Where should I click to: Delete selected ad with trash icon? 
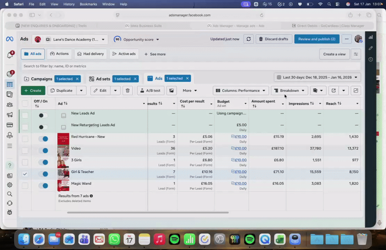pos(127,90)
